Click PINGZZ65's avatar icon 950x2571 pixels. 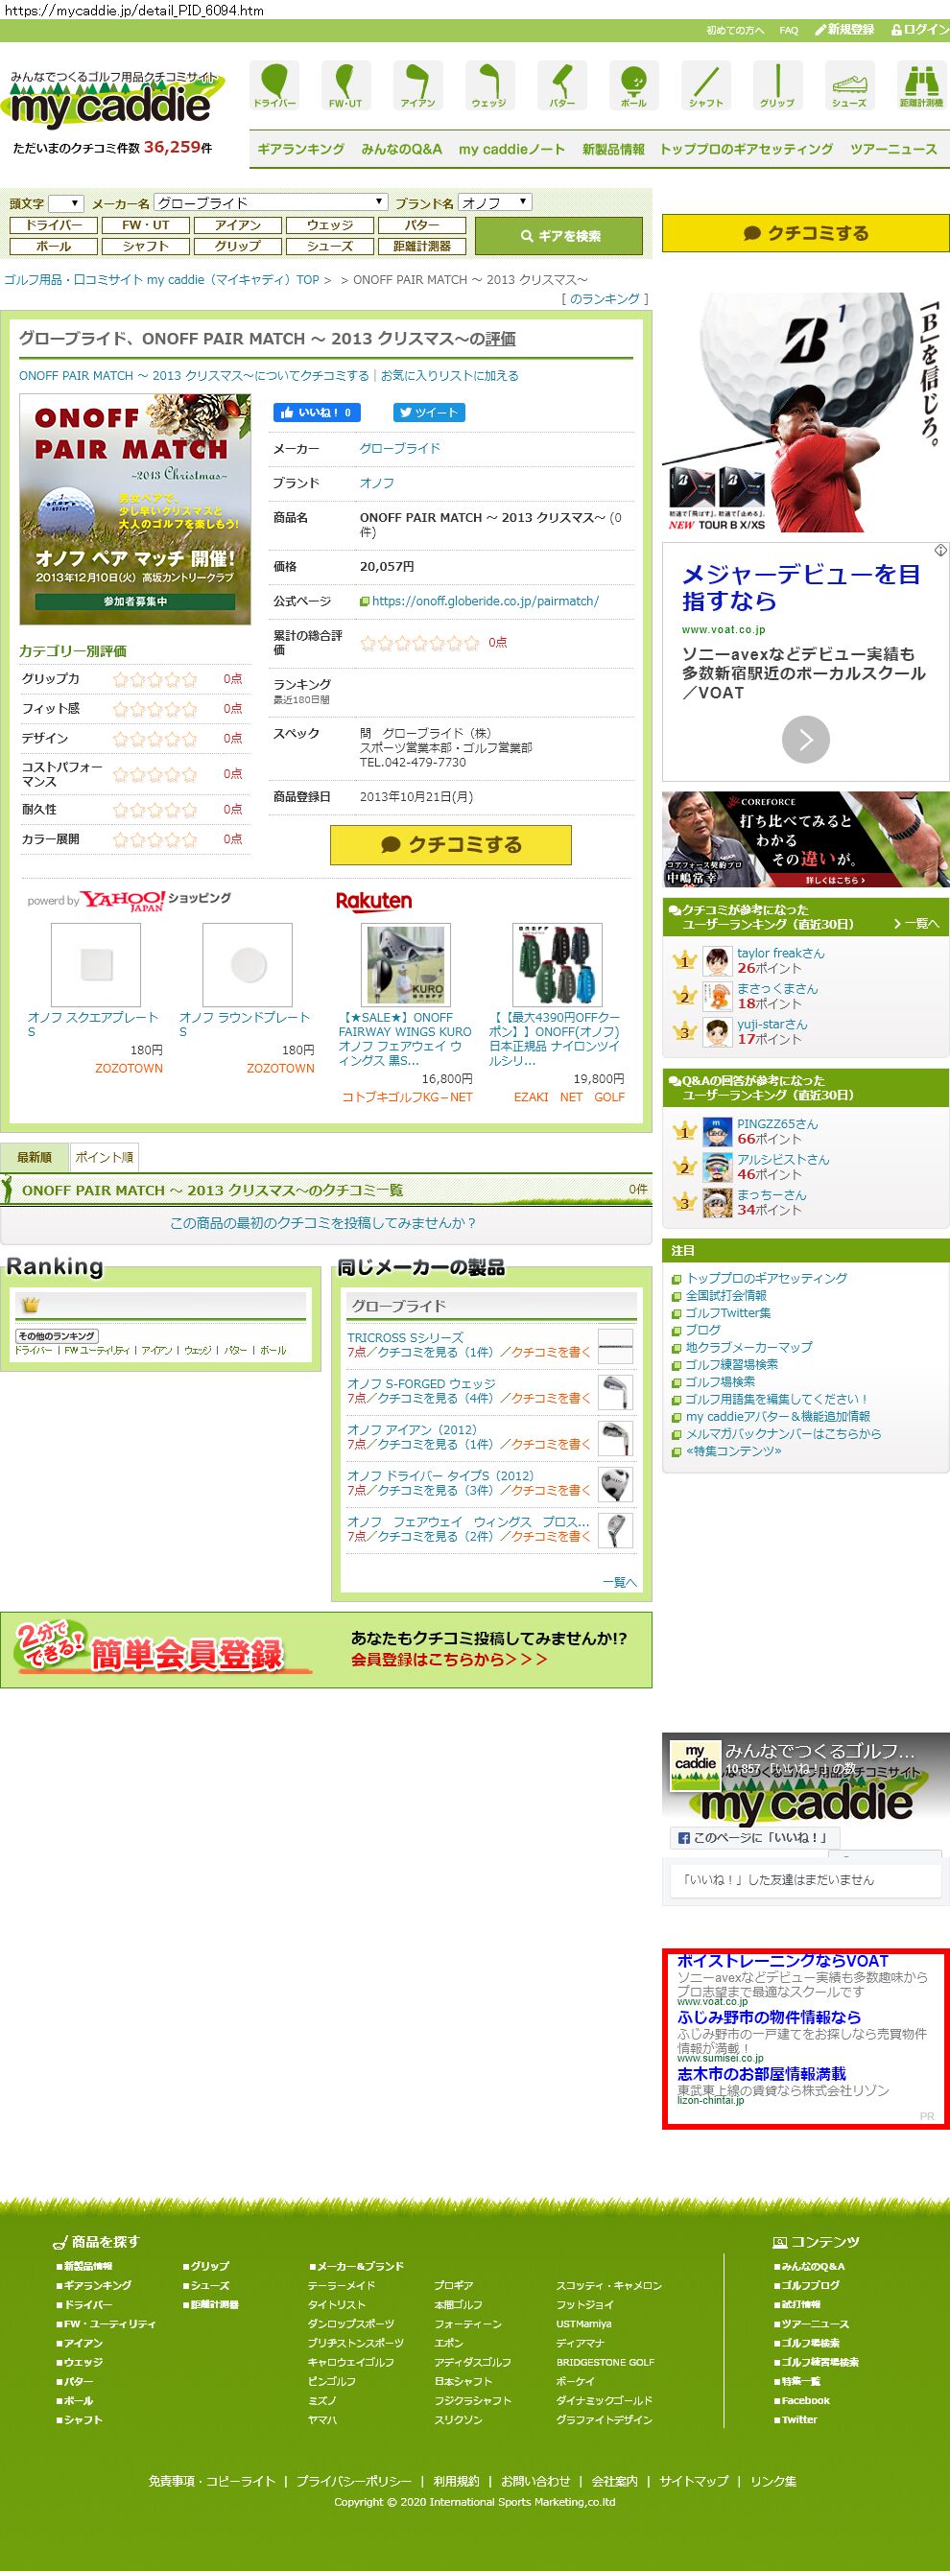(x=718, y=1132)
